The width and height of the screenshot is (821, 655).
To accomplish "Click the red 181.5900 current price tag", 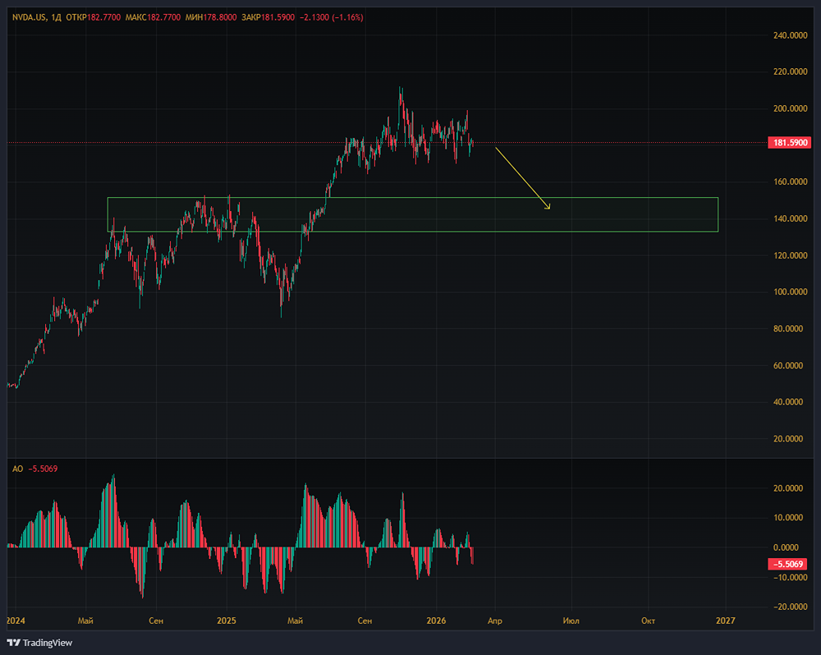I will click(x=789, y=143).
